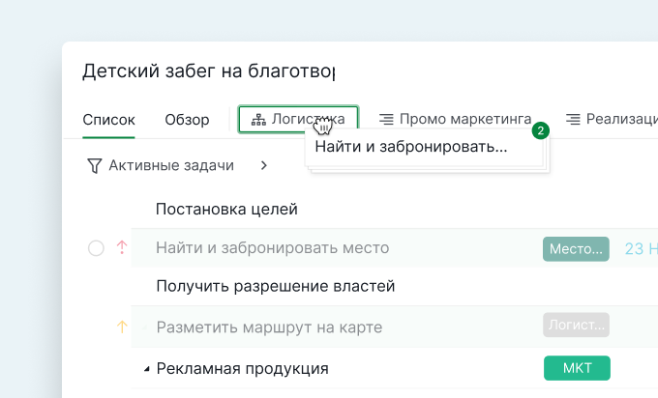Screen dimensions: 658x398
Task: Click the Активные задачи filter label
Action: (x=171, y=166)
